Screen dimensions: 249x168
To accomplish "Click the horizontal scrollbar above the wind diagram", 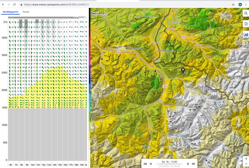I will pos(48,17).
